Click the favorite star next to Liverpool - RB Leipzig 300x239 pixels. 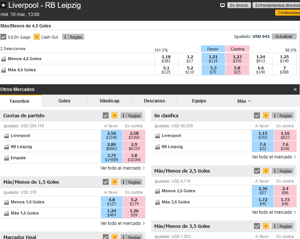[x=3, y=5]
